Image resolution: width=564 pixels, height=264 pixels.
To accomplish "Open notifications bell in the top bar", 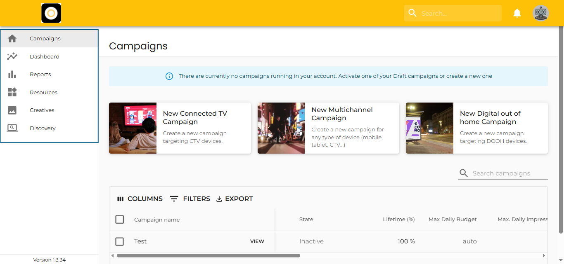I will click(x=517, y=13).
